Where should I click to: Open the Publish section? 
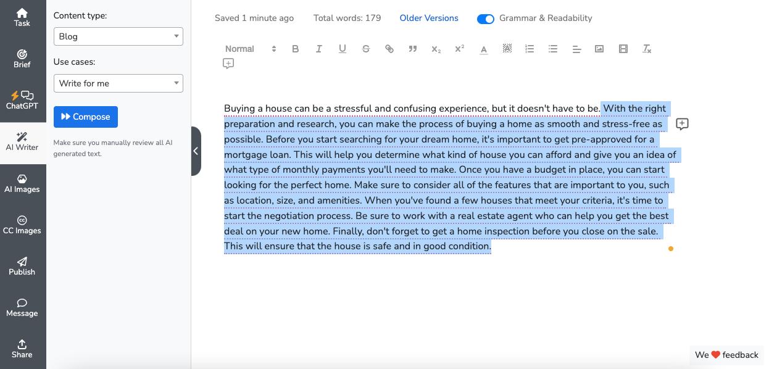click(22, 266)
